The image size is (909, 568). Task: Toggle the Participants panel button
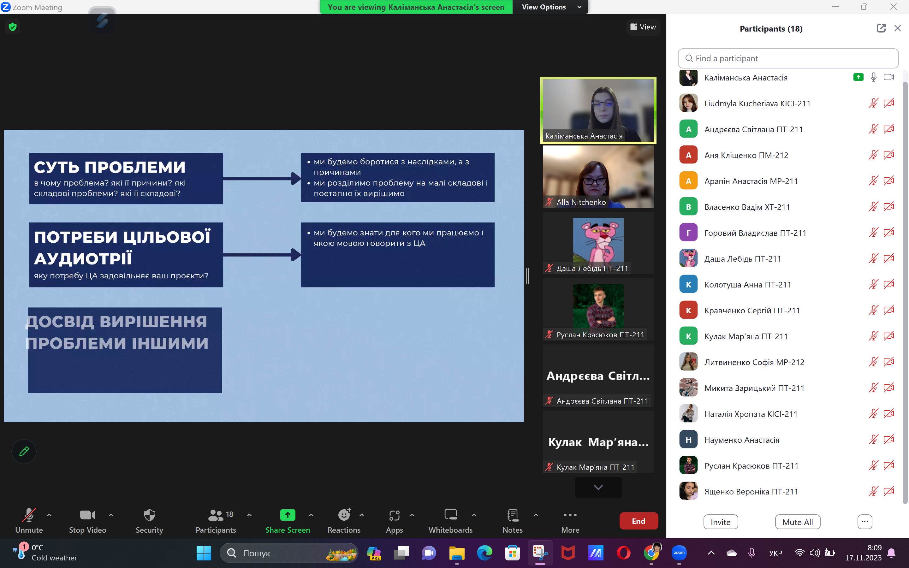(216, 520)
